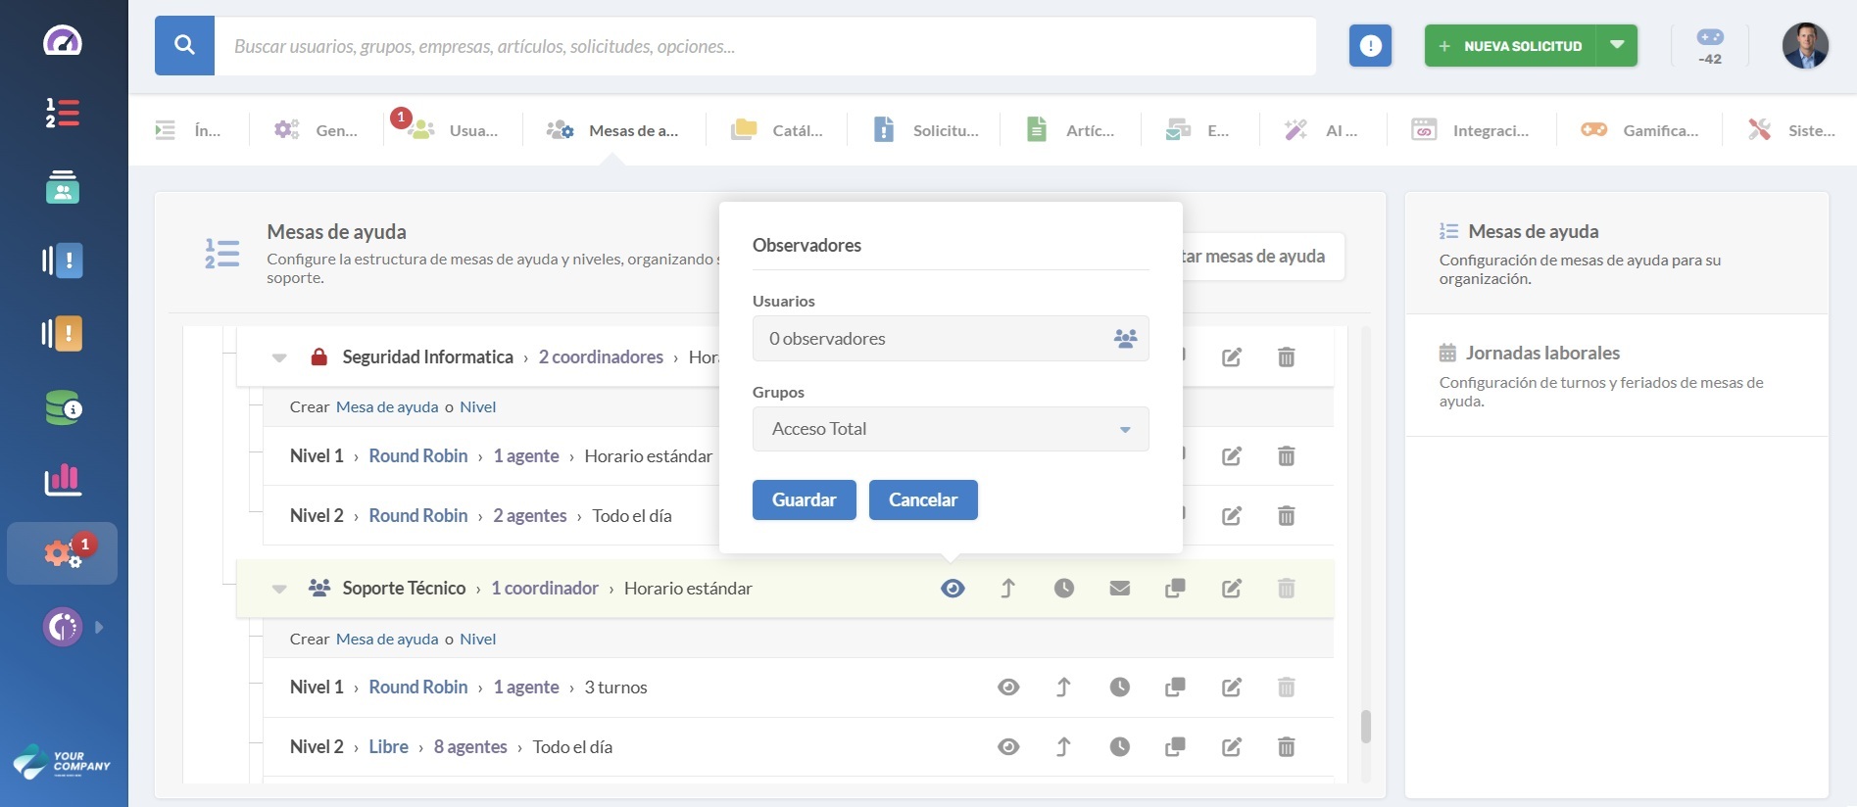The width and height of the screenshot is (1857, 807).
Task: Click the Nueva Solicitud button
Action: [x=1510, y=45]
